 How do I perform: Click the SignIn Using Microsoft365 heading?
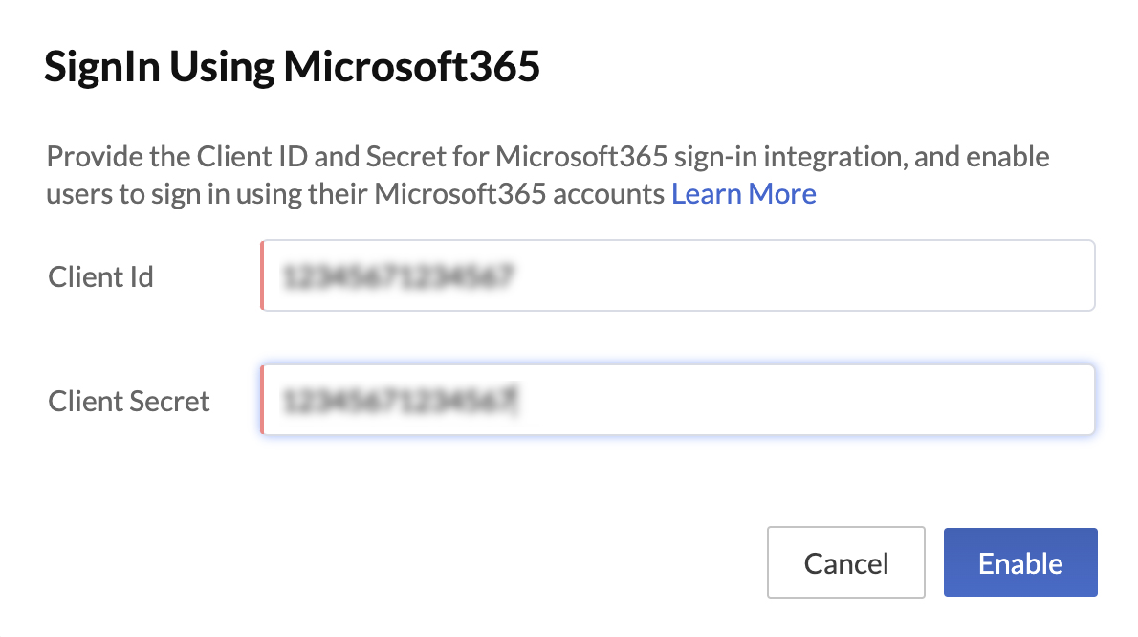click(292, 66)
